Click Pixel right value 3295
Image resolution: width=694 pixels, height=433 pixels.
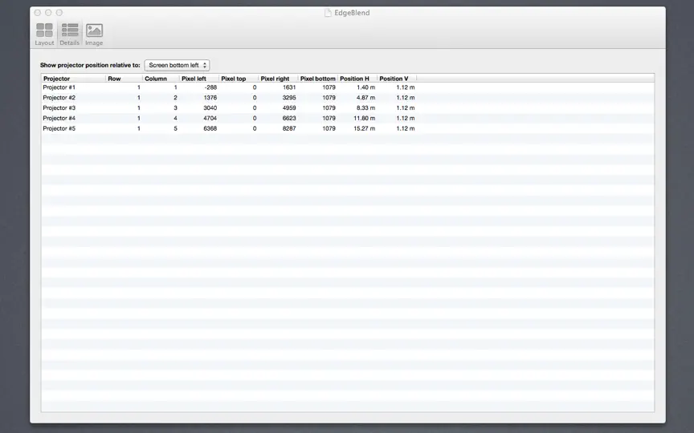289,98
